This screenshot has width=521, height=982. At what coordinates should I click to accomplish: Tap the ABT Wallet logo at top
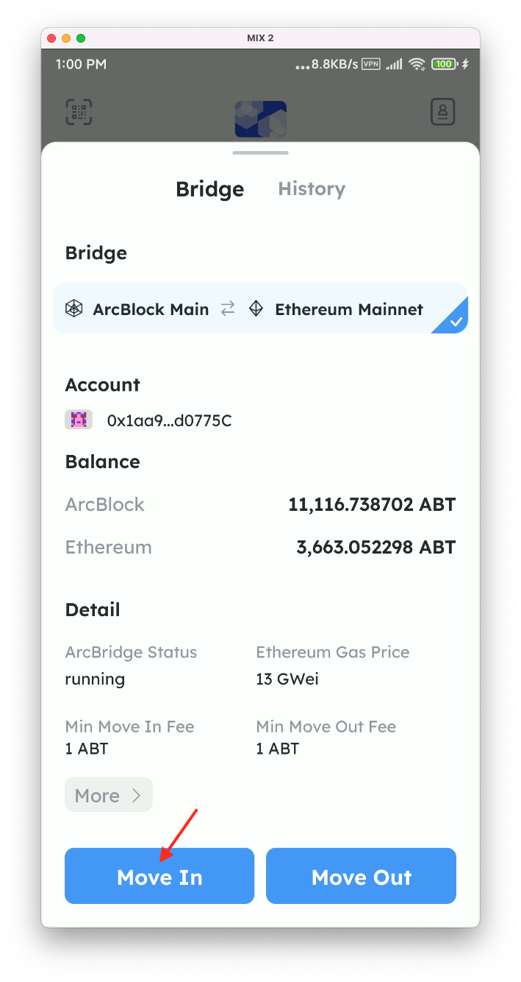(x=260, y=118)
